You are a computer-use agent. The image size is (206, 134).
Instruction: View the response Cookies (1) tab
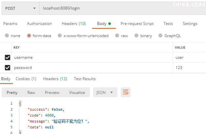click(26, 79)
